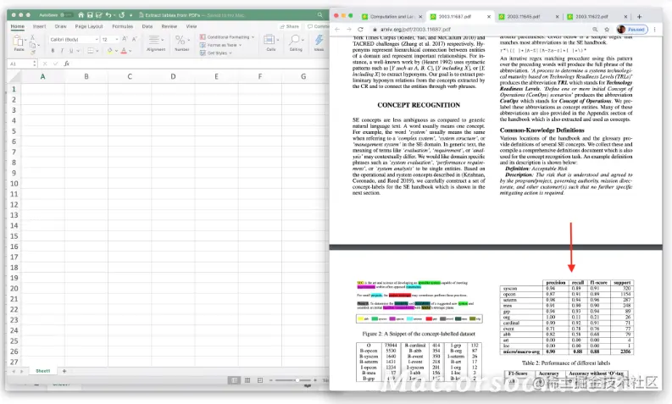Toggle the AutoSave switch
This screenshot has height=404, width=672.
(67, 15)
